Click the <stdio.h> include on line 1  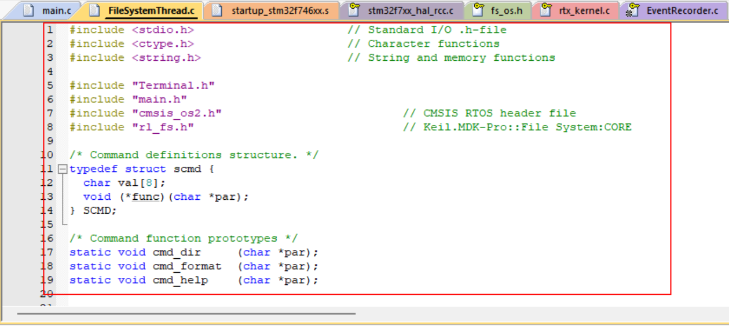coord(163,30)
